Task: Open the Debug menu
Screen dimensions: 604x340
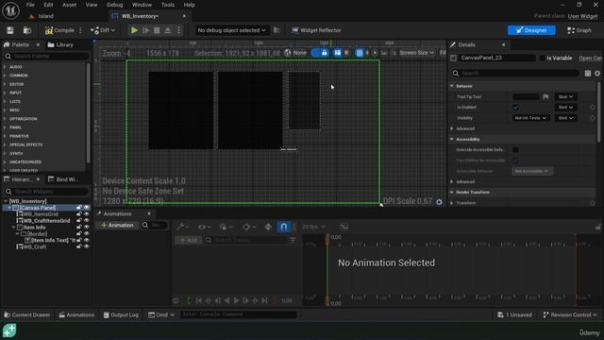Action: pyautogui.click(x=115, y=5)
